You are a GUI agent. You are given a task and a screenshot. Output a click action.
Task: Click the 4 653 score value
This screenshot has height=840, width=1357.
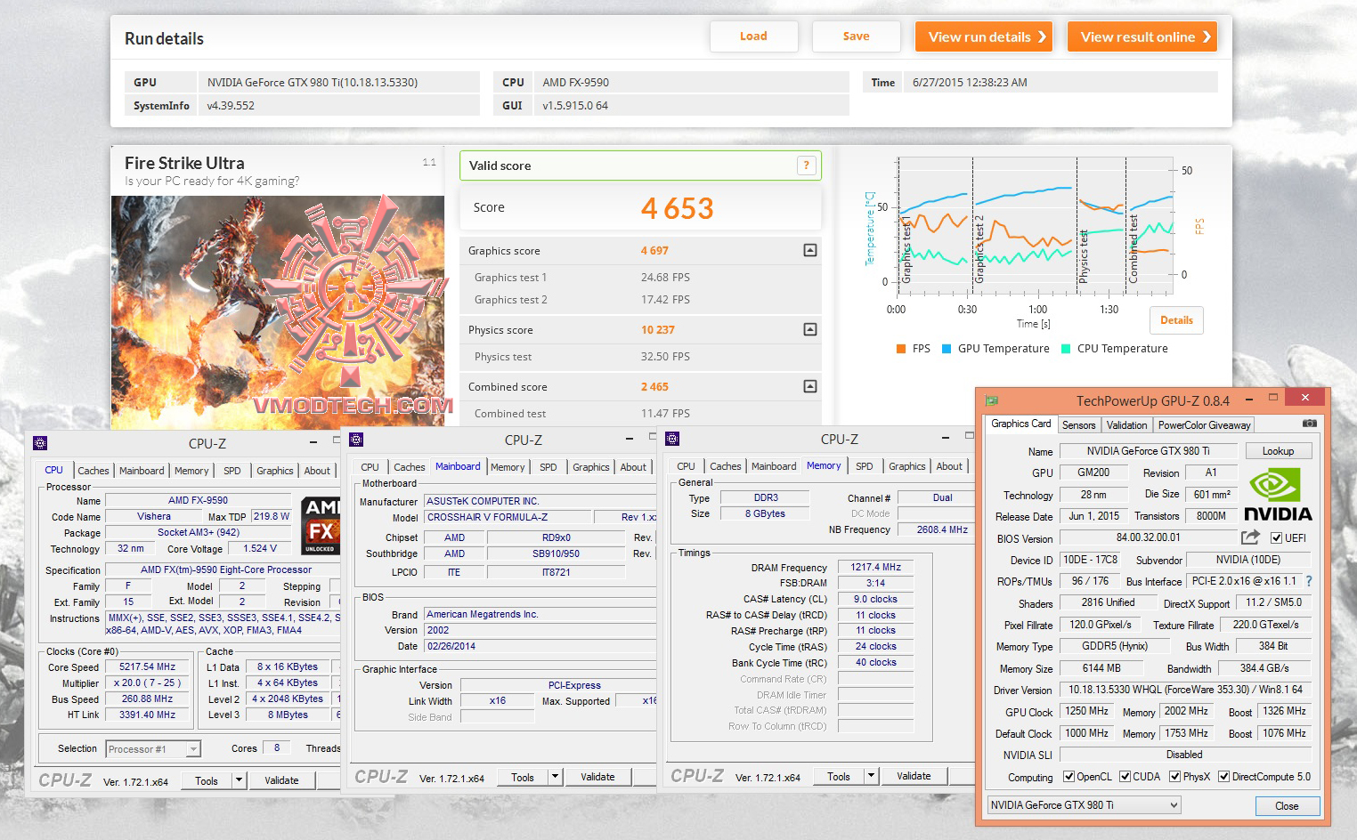click(678, 208)
